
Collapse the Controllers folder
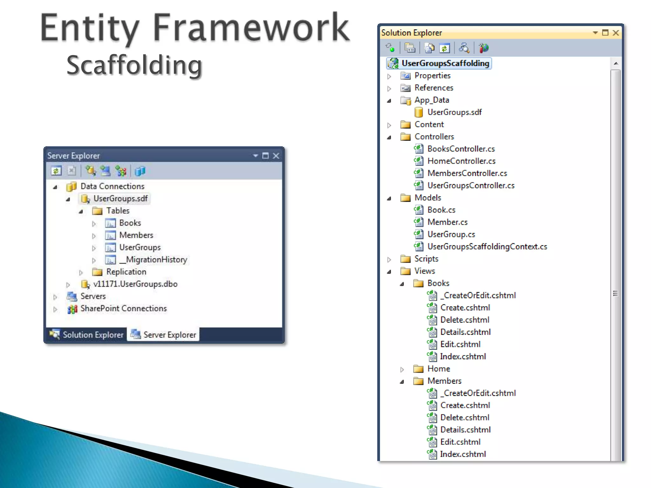389,137
